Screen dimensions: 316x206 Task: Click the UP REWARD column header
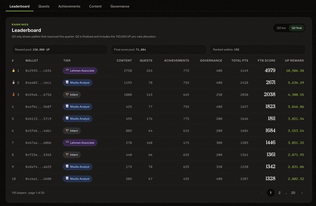tap(294, 61)
